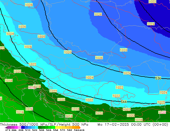
Task: Click legend value 546
Action: [x=49, y=130]
